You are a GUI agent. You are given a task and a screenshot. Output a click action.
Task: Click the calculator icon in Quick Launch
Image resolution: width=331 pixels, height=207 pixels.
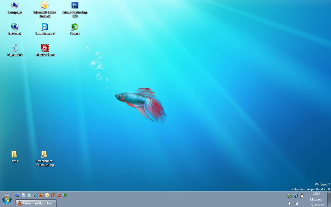23,195
